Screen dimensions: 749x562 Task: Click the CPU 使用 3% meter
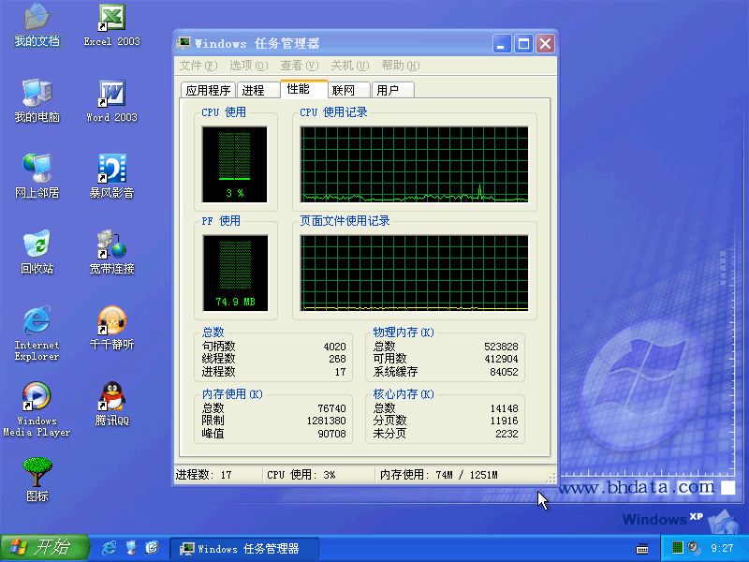tap(235, 165)
